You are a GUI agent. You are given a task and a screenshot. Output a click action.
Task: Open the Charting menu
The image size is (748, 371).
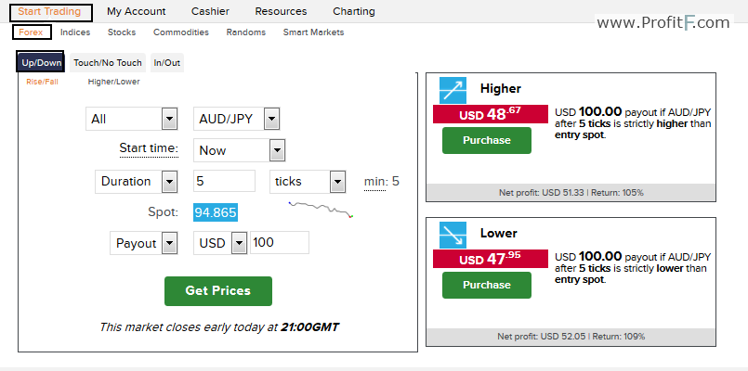pyautogui.click(x=354, y=11)
